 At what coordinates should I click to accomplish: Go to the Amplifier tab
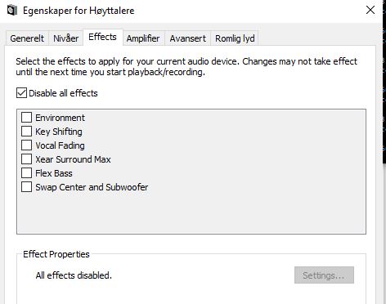pos(143,38)
